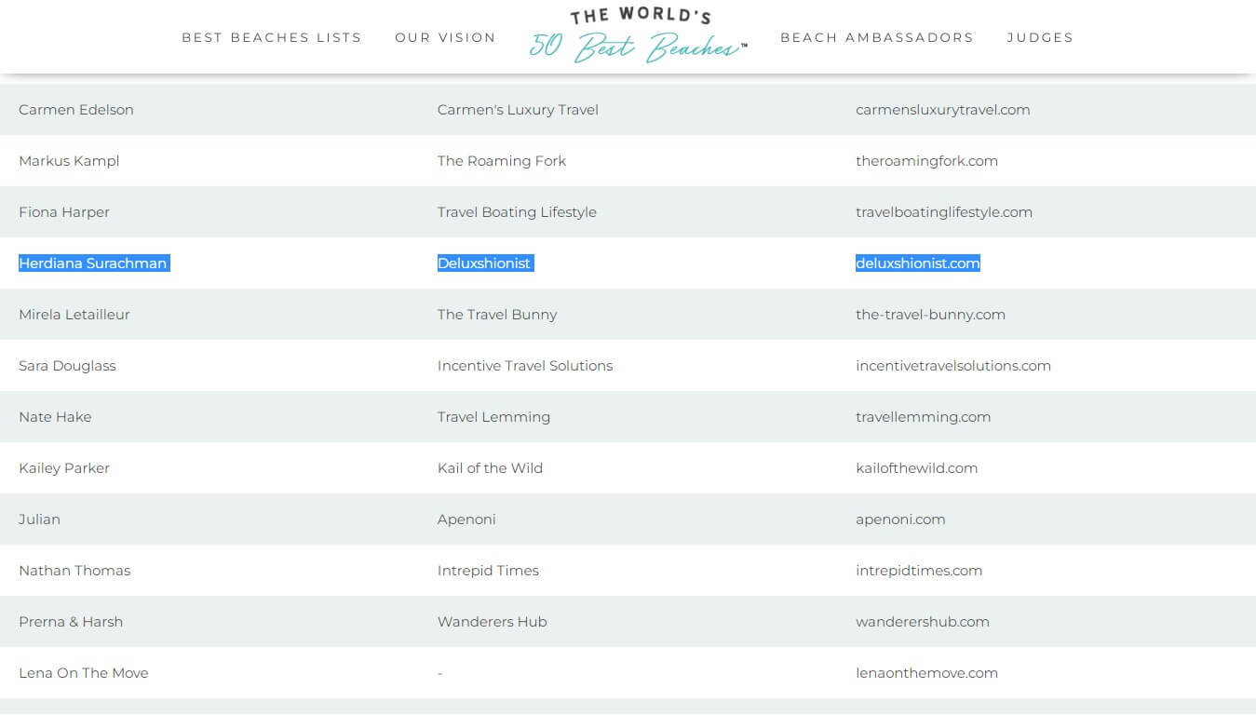Click lenaonthemove.com website text

click(926, 673)
